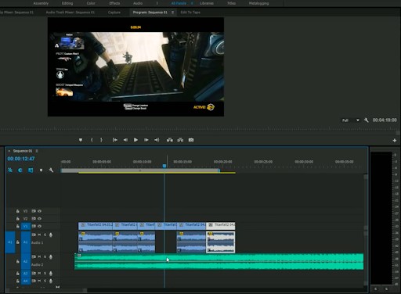Viewport: 401px width, 294px height.
Task: Open Sequence 01 timeline panel menu
Action: pos(37,151)
